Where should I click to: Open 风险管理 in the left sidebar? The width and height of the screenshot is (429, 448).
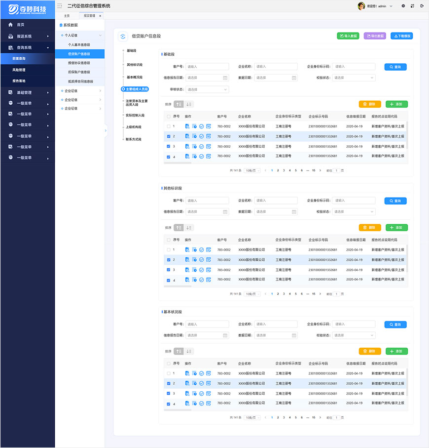pos(19,70)
